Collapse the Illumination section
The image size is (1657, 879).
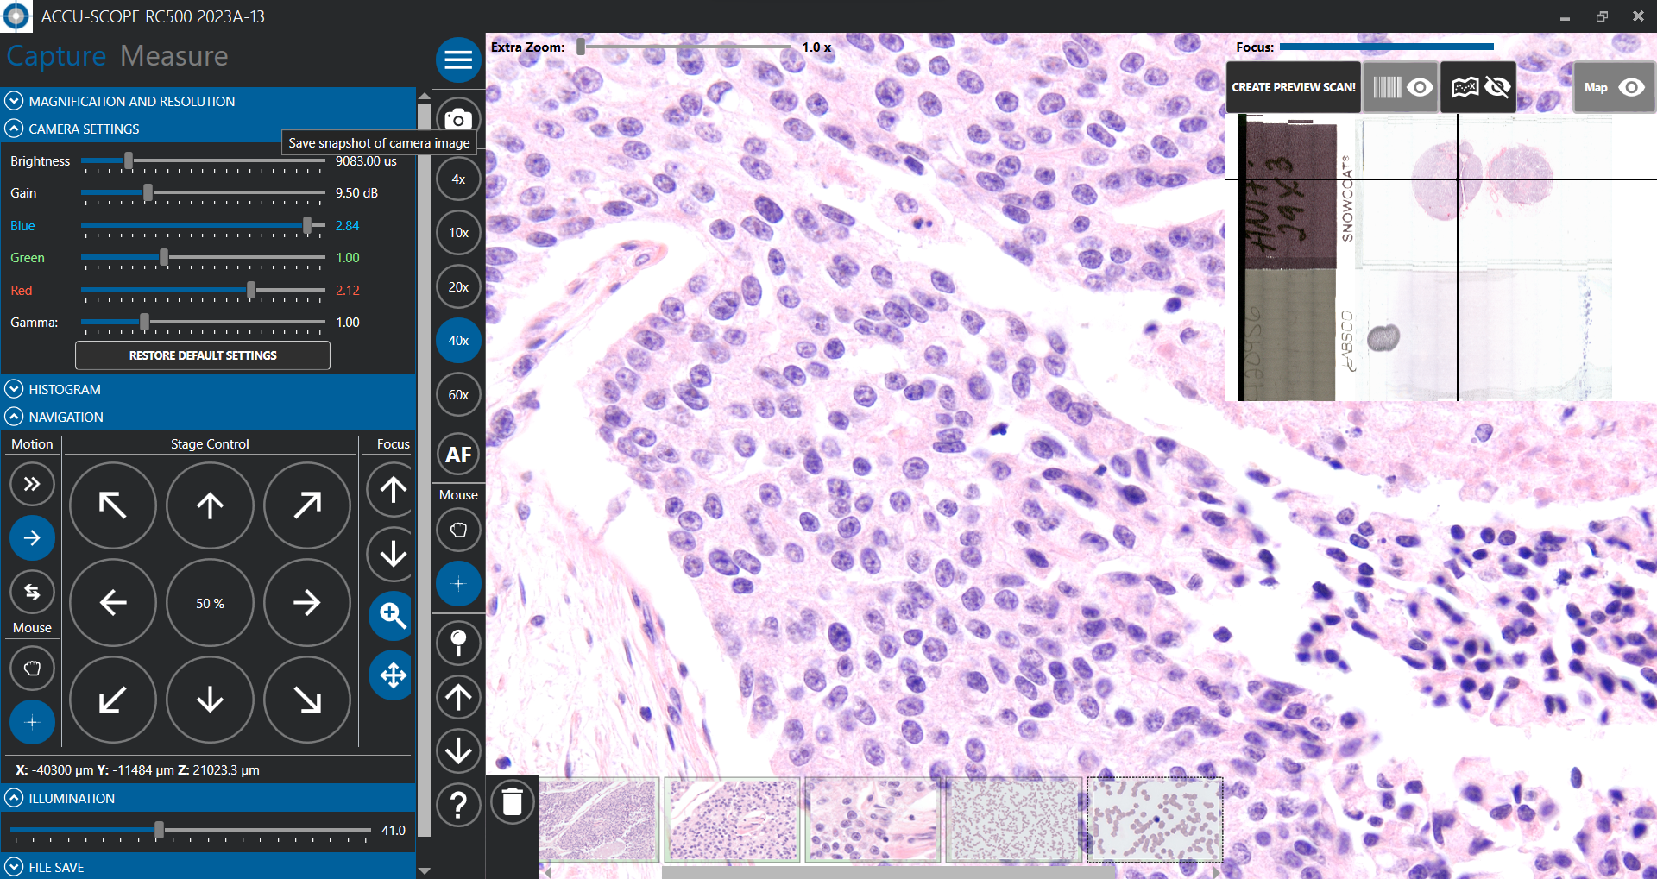(x=208, y=798)
